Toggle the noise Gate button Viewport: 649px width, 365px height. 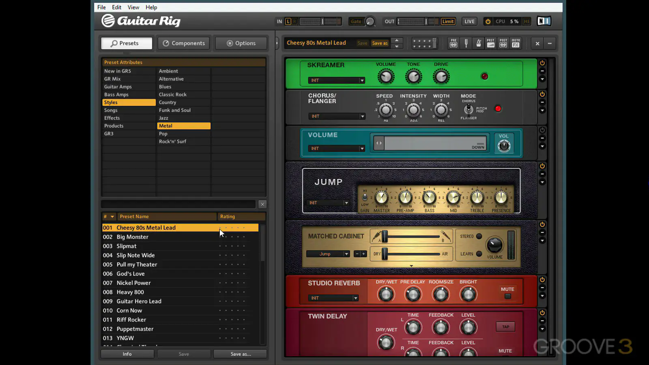coord(356,21)
